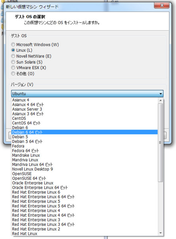
Task: Pick Red Hat Enterprise Linux 6
Action: pyautogui.click(x=85, y=192)
